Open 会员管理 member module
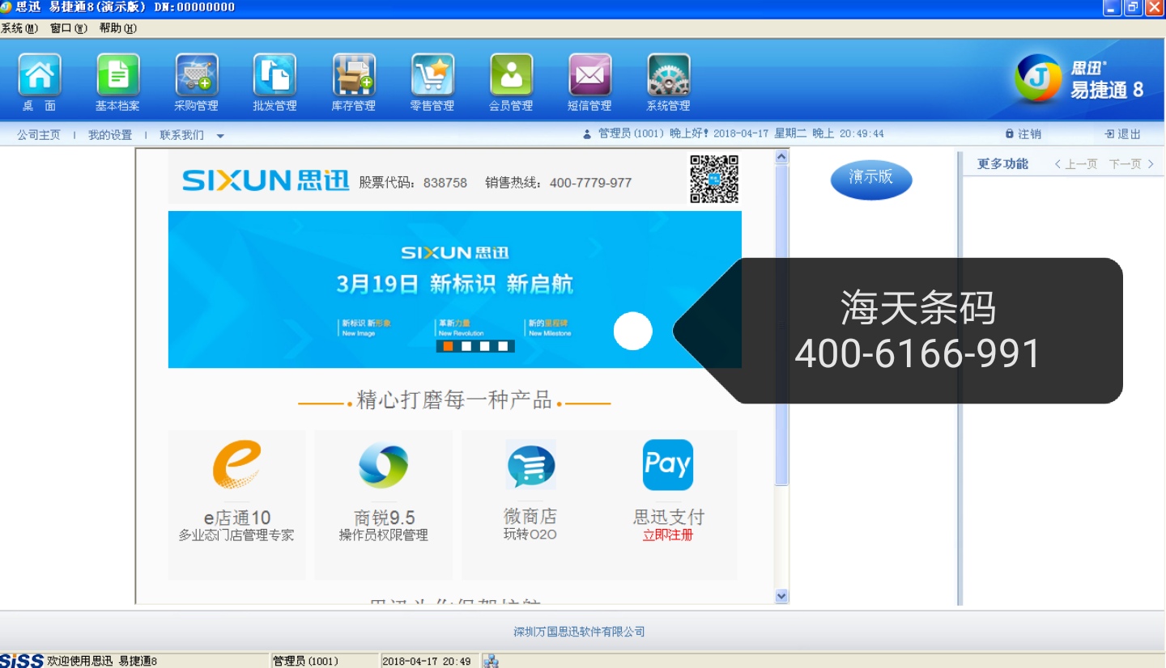Viewport: 1166px width, 668px height. 511,76
